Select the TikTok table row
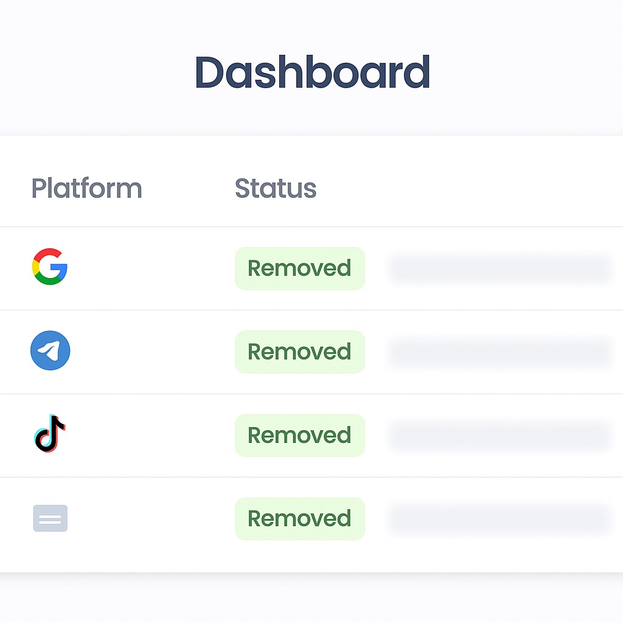 point(152,435)
